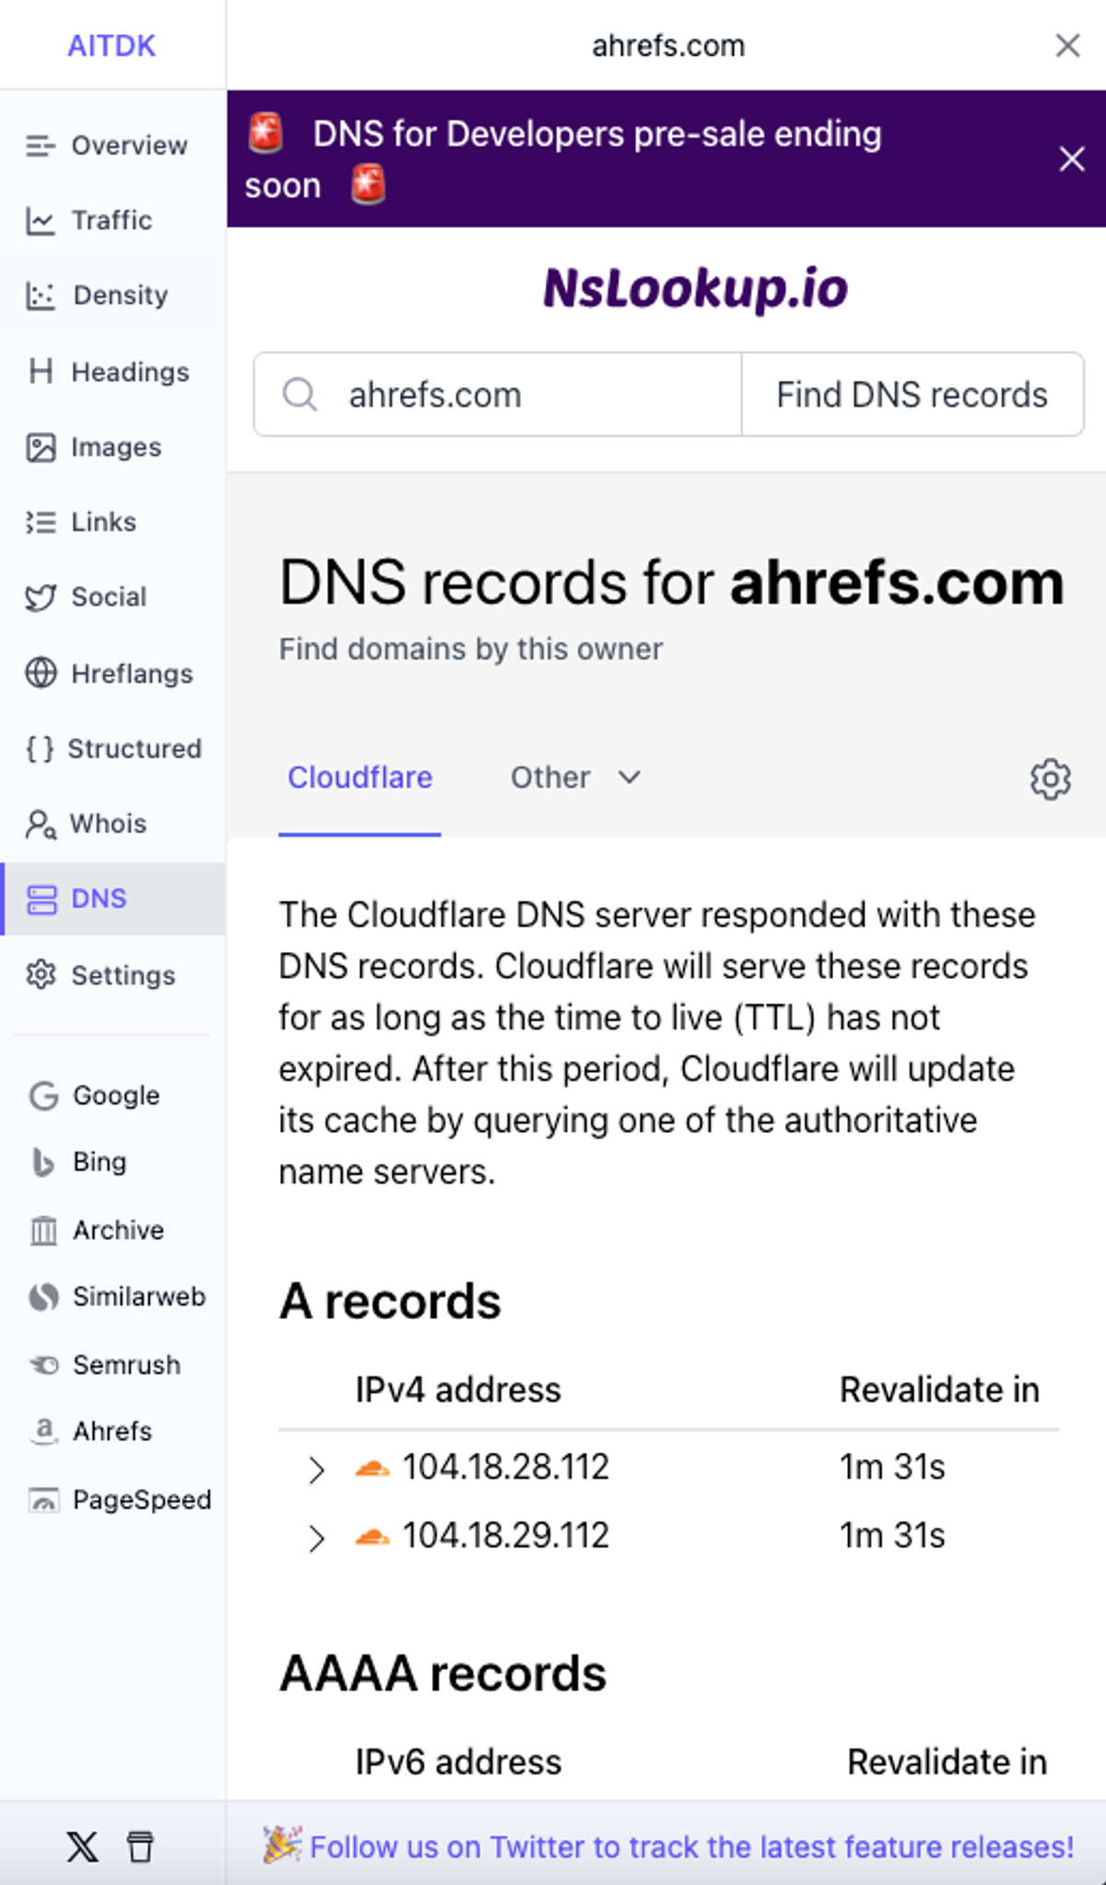The height and width of the screenshot is (1885, 1106).
Task: Open the Traffic chart icon
Action: point(41,221)
